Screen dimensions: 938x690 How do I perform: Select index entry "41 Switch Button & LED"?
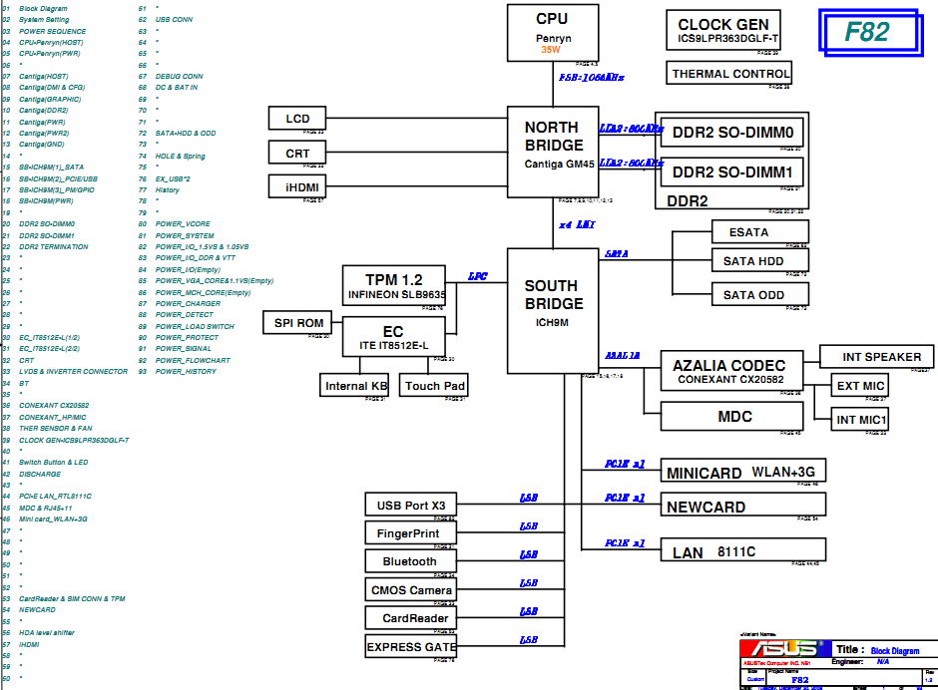[45, 463]
